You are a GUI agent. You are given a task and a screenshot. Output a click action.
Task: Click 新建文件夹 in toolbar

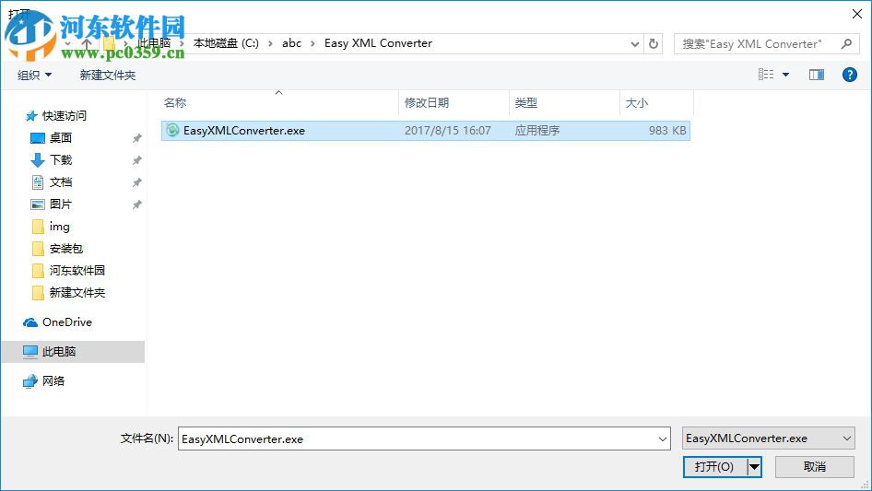(x=107, y=75)
